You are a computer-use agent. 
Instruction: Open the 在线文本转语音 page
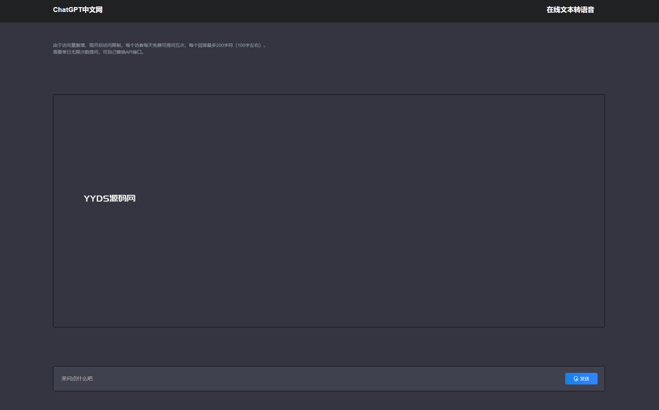[x=570, y=10]
